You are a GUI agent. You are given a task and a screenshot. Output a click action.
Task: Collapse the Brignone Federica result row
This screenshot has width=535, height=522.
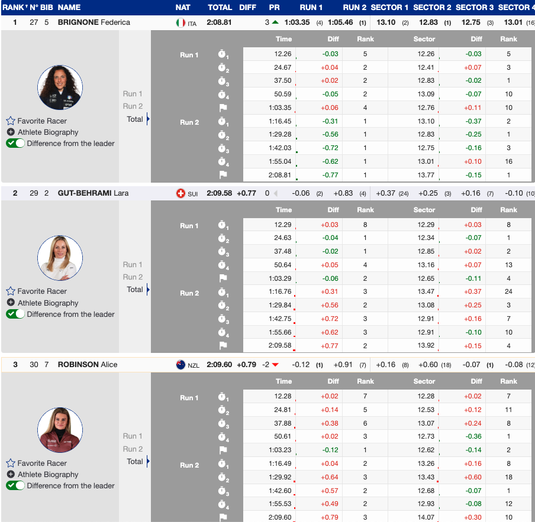(x=94, y=22)
